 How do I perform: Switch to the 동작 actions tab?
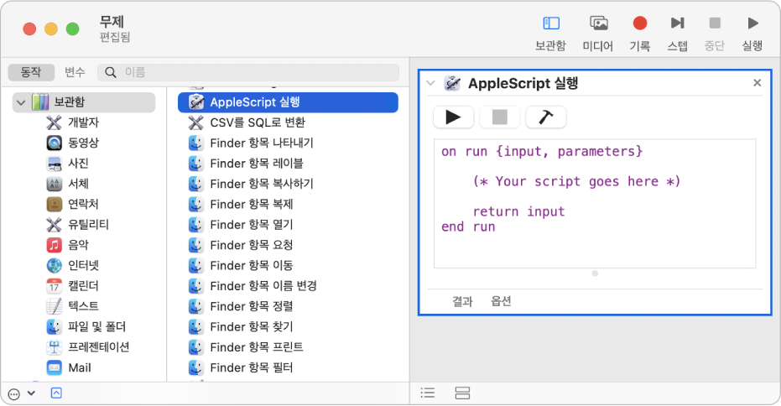31,72
